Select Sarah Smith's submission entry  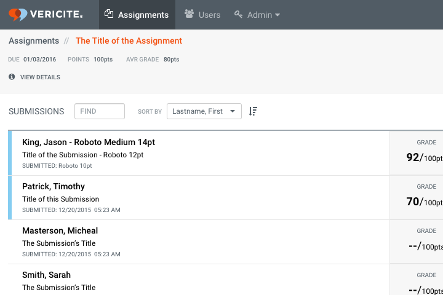pos(46,275)
